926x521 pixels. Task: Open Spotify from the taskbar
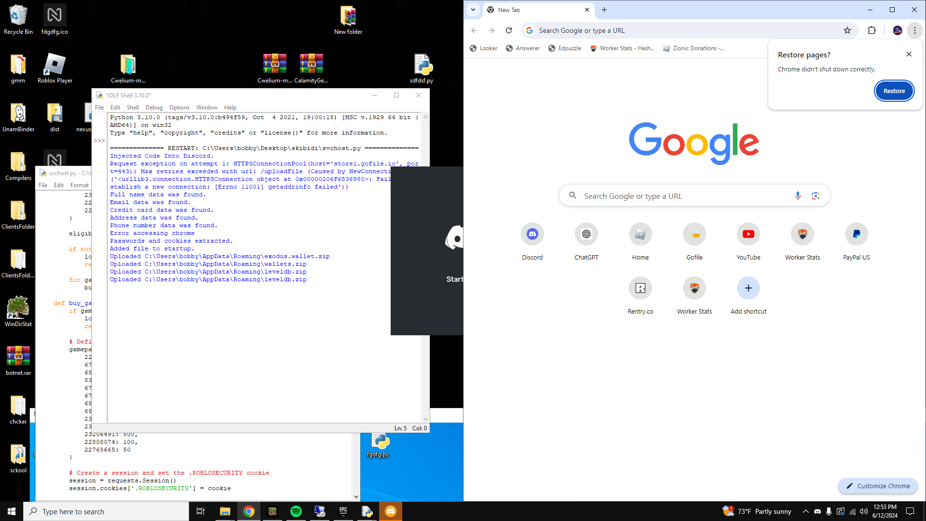pyautogui.click(x=296, y=511)
